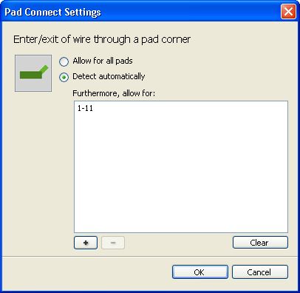Click the "Pad Connect Settings" title bar
Viewport: 300px width, 293px height.
[x=140, y=12]
